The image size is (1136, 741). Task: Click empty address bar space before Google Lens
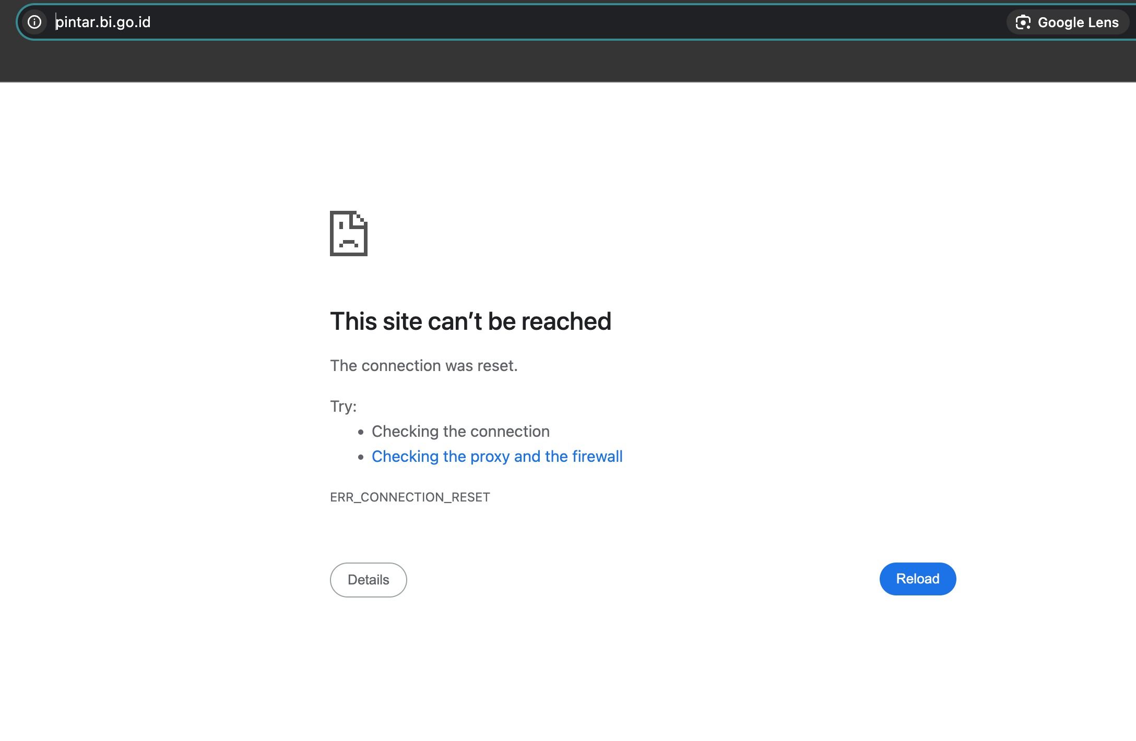[574, 22]
